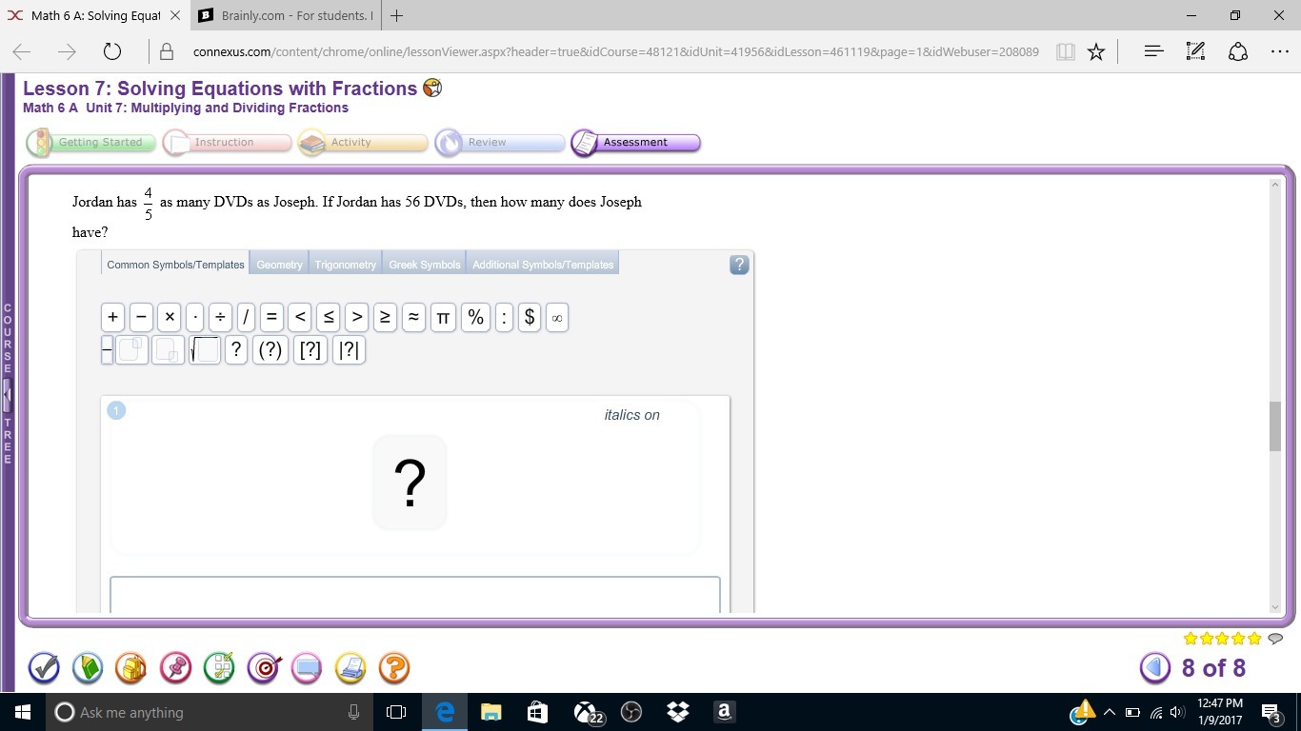Insert the square root template
The width and height of the screenshot is (1301, 731).
(x=205, y=350)
